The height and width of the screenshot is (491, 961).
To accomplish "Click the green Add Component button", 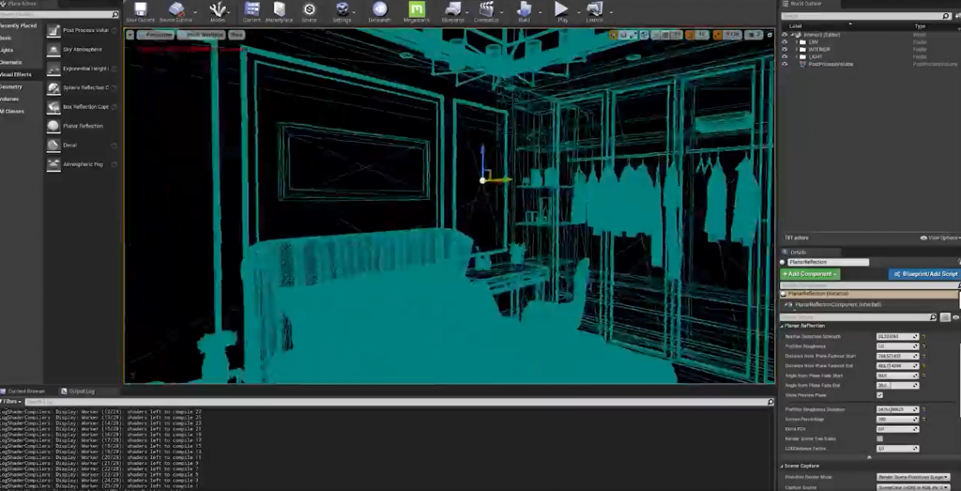I will pos(810,274).
